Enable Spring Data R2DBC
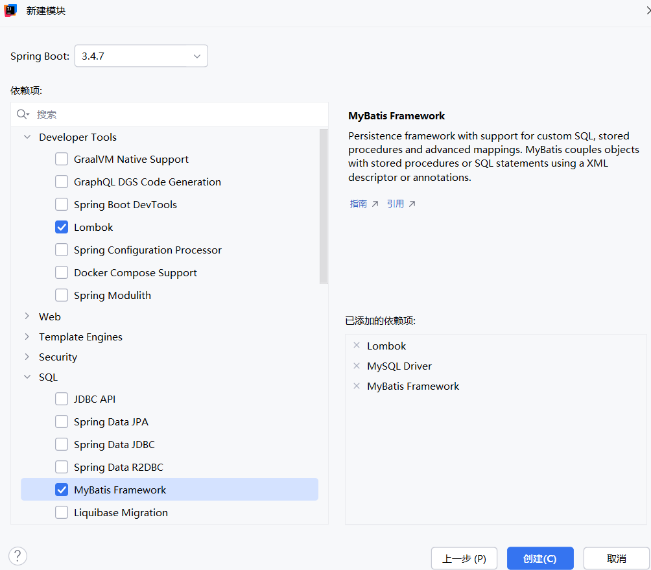The height and width of the screenshot is (570, 651). (62, 467)
